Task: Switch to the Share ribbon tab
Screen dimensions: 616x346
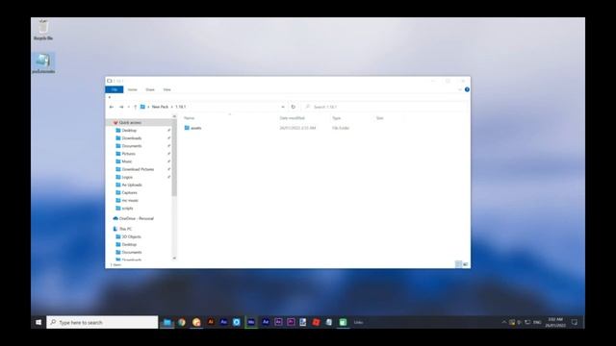Action: coord(150,89)
